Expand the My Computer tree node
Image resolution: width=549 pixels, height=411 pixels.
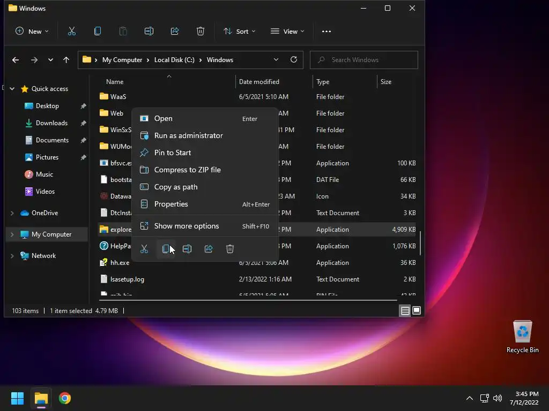click(x=12, y=234)
